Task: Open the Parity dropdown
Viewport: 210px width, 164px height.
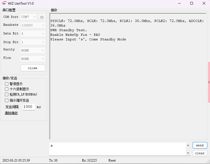Action: pos(33,50)
